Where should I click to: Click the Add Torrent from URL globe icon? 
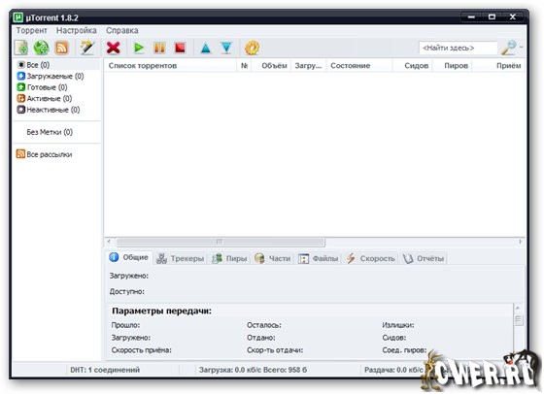coord(41,48)
